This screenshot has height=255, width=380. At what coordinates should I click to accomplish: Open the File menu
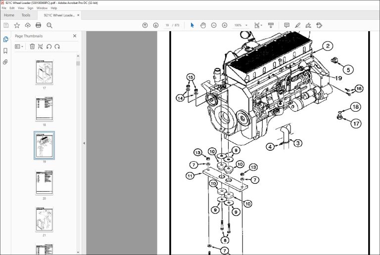click(x=4, y=8)
